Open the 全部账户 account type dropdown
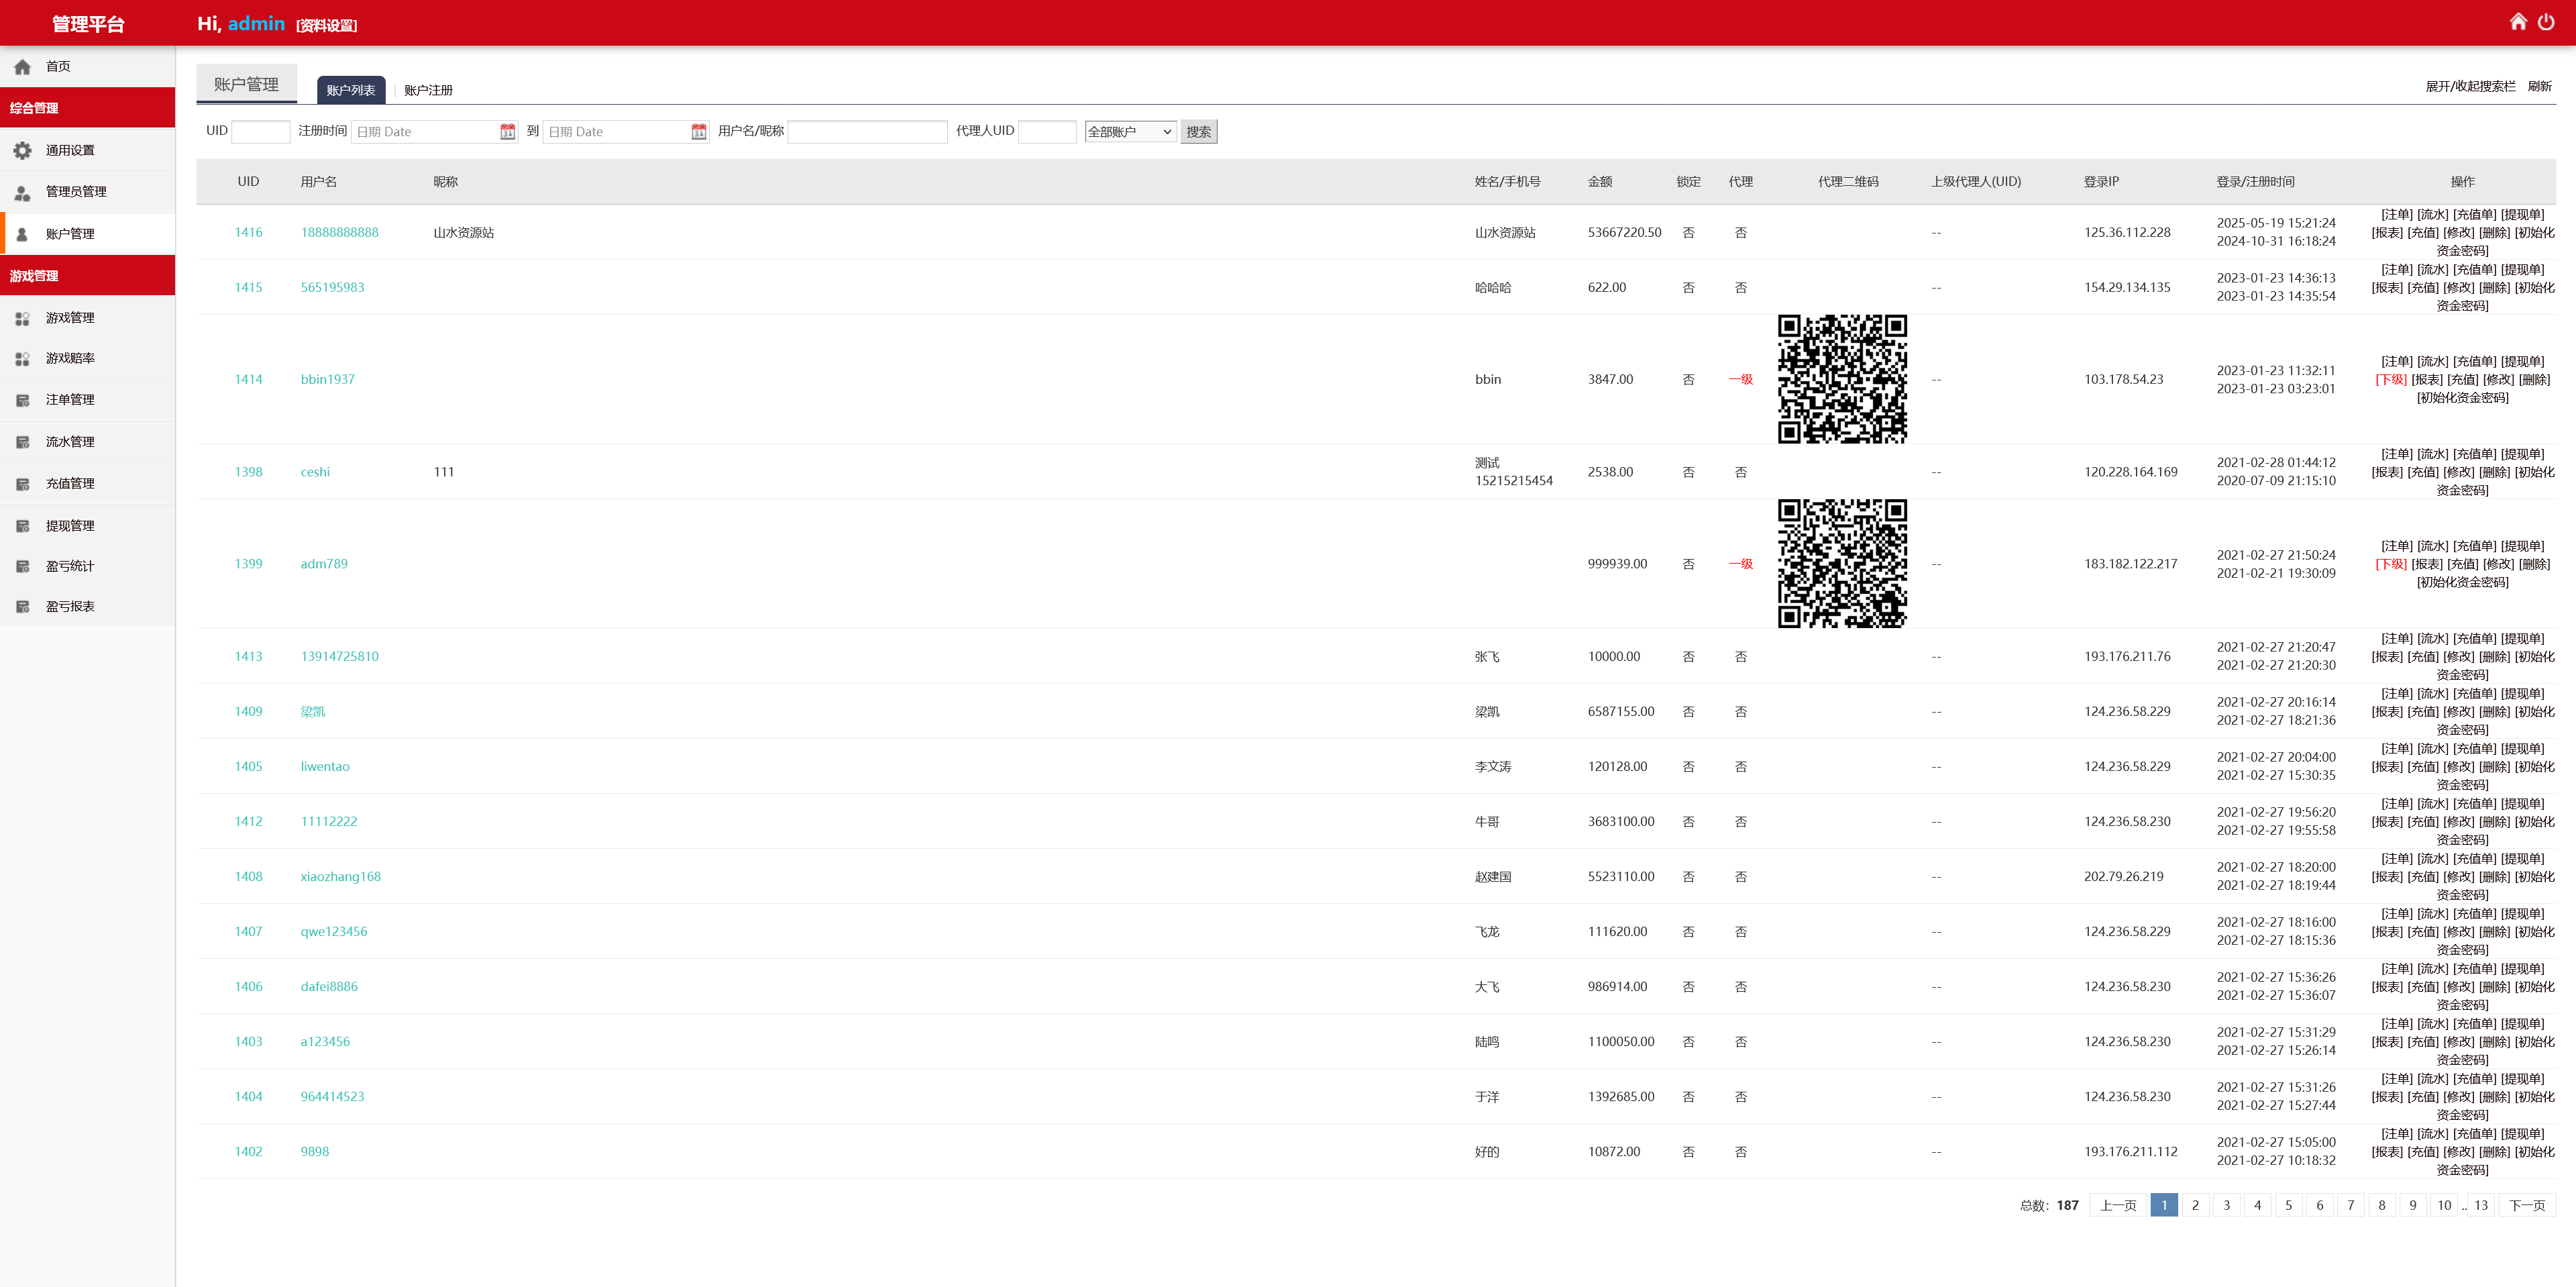 point(1130,132)
